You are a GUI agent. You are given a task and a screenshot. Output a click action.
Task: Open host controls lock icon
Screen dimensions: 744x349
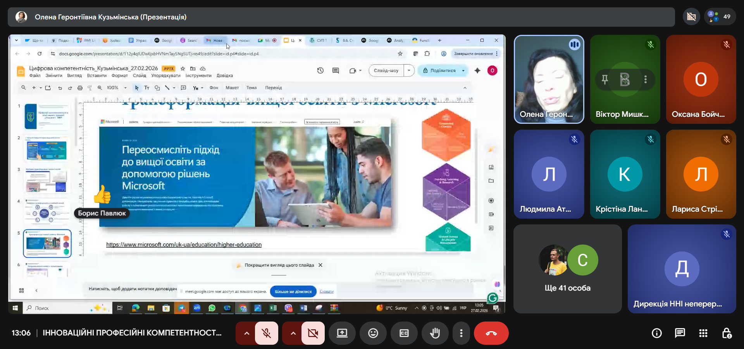[727, 333]
